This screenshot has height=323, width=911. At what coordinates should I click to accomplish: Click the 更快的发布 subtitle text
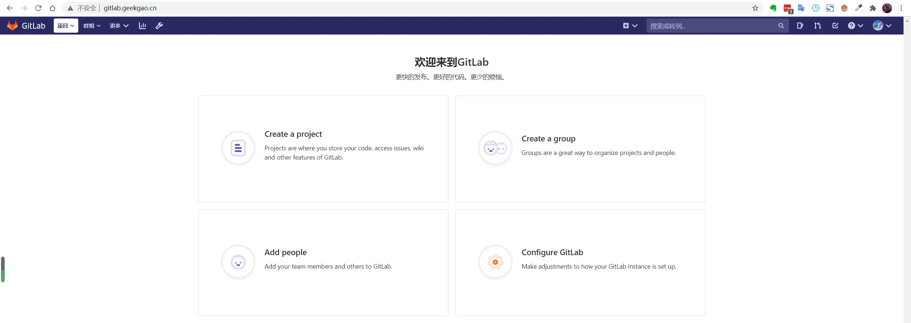(451, 77)
